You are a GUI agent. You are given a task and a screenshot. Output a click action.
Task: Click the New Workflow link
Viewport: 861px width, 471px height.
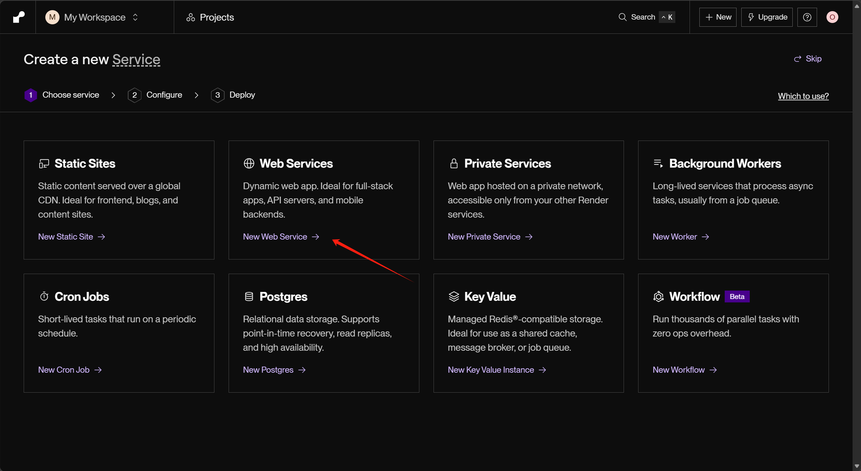click(x=685, y=370)
